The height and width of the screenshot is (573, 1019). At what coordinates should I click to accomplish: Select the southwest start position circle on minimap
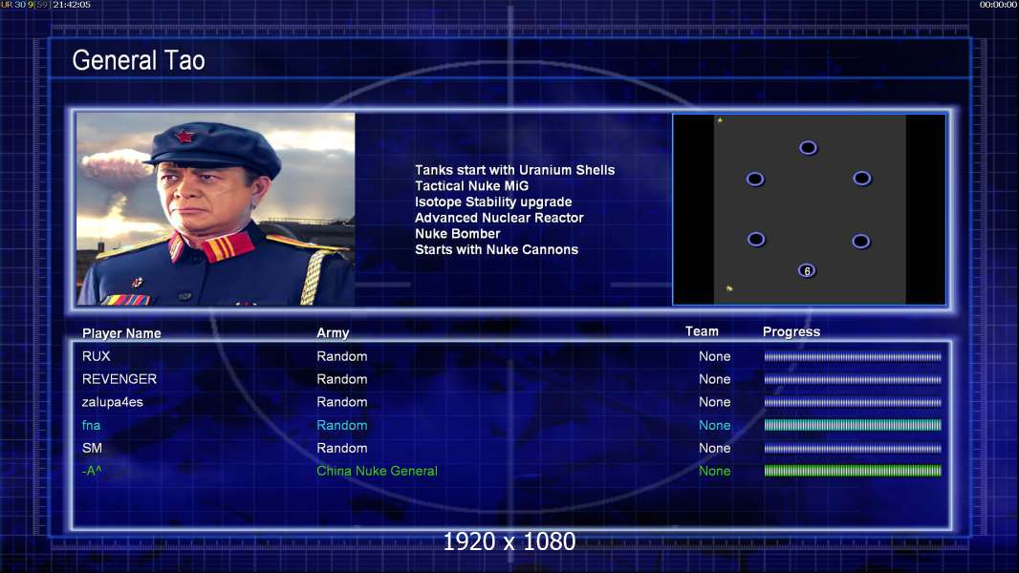coord(756,240)
